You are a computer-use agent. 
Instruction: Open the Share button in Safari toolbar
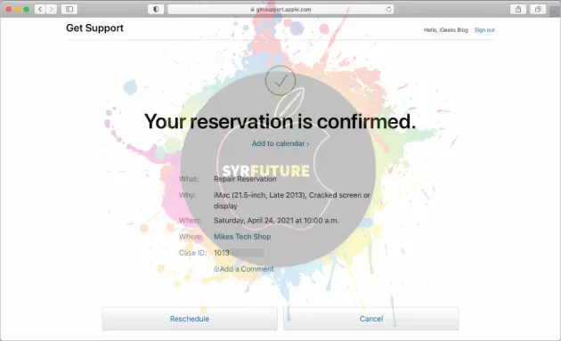click(x=518, y=9)
